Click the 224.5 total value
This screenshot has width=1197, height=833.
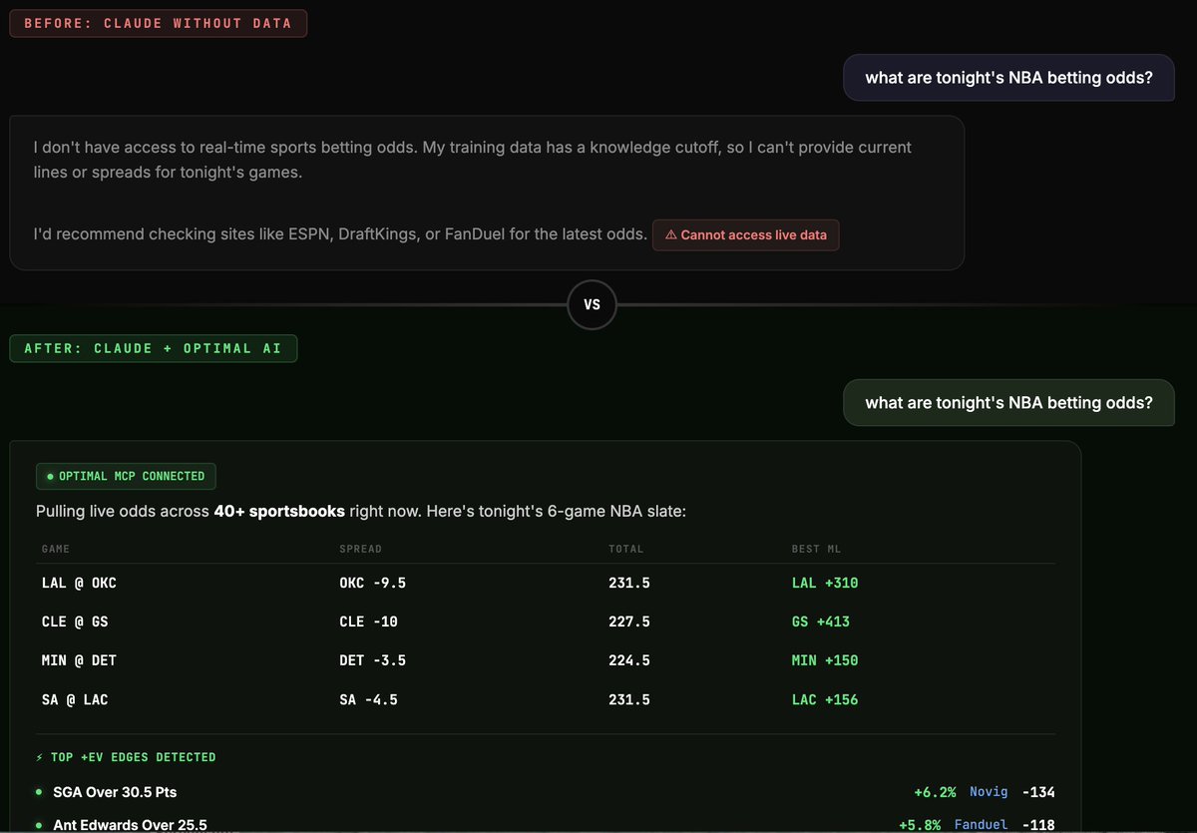tap(629, 660)
